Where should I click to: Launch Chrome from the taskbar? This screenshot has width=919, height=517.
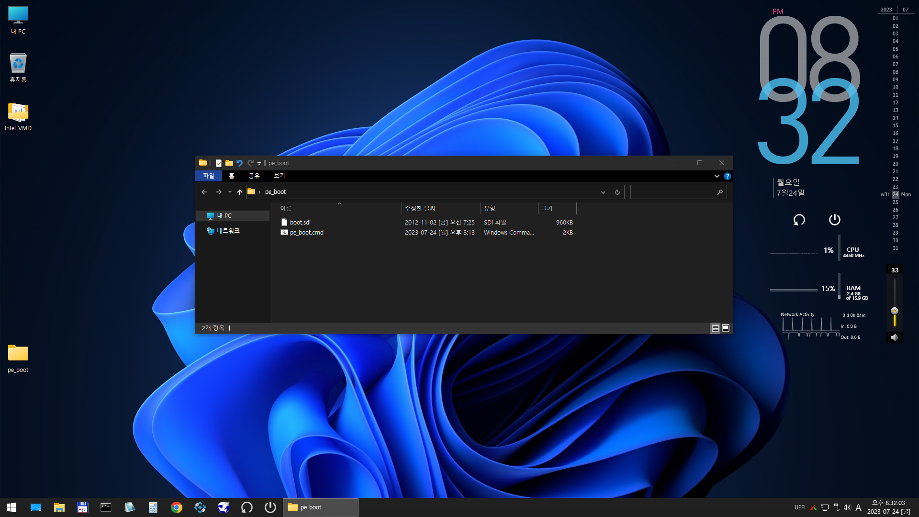[x=177, y=507]
